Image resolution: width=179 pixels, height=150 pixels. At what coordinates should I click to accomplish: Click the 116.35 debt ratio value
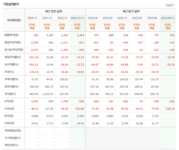pos(154,79)
